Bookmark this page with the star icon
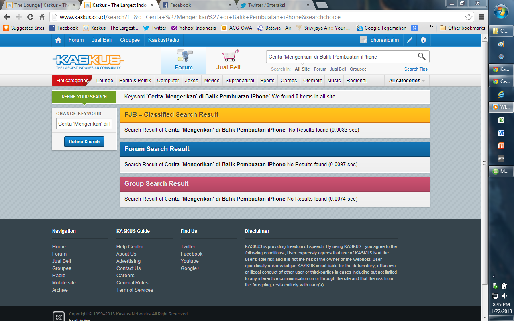The image size is (514, 321). [469, 17]
